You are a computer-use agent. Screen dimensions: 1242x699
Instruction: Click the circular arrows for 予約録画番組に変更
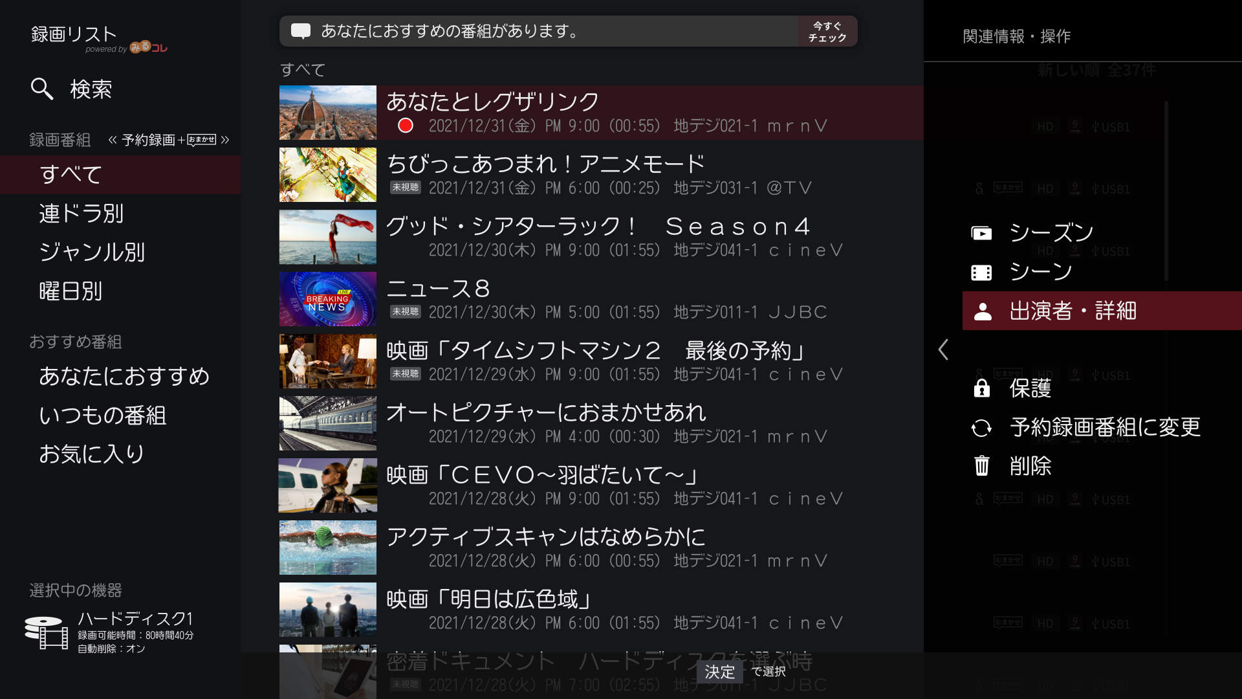coord(981,428)
